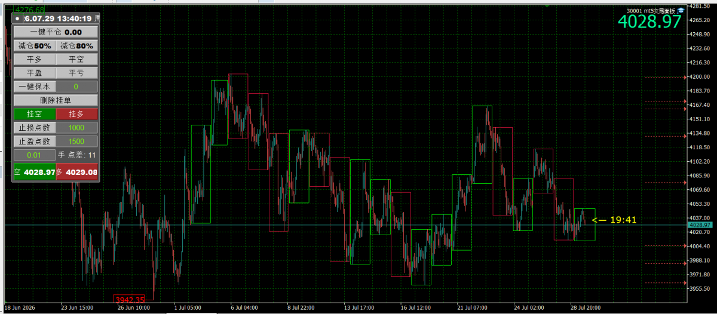Close profitable orders with 平盈

coord(35,73)
